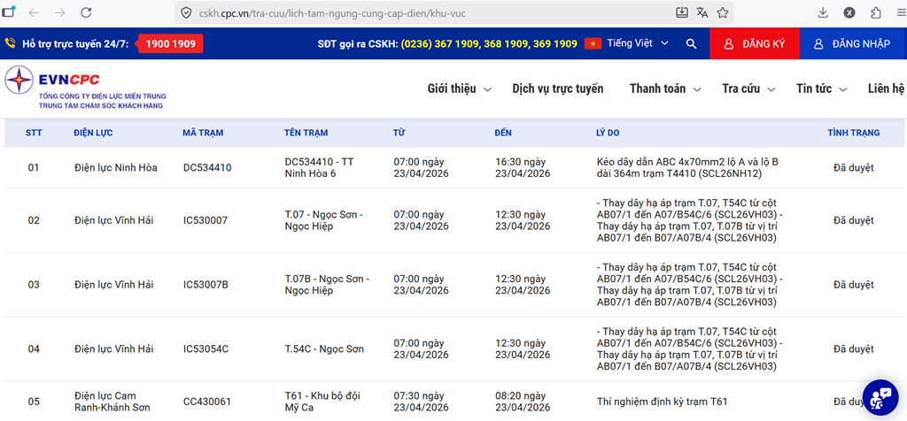Go back using browser back arrow
This screenshot has width=907, height=421.
[34, 12]
